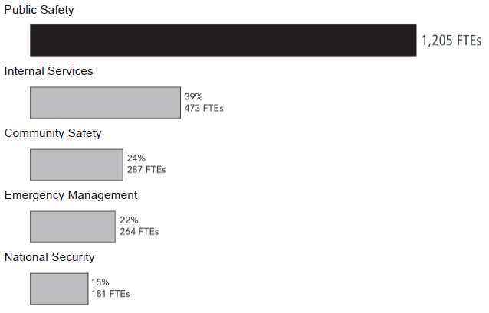Click the National Security gray bar
The height and width of the screenshot is (313, 489).
59,289
